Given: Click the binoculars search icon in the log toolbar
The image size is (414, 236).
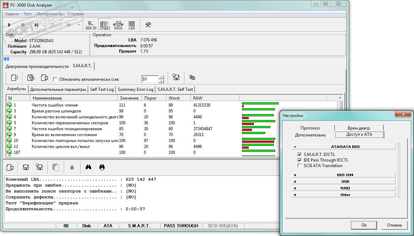Looking at the screenshot, I should coord(88,167).
